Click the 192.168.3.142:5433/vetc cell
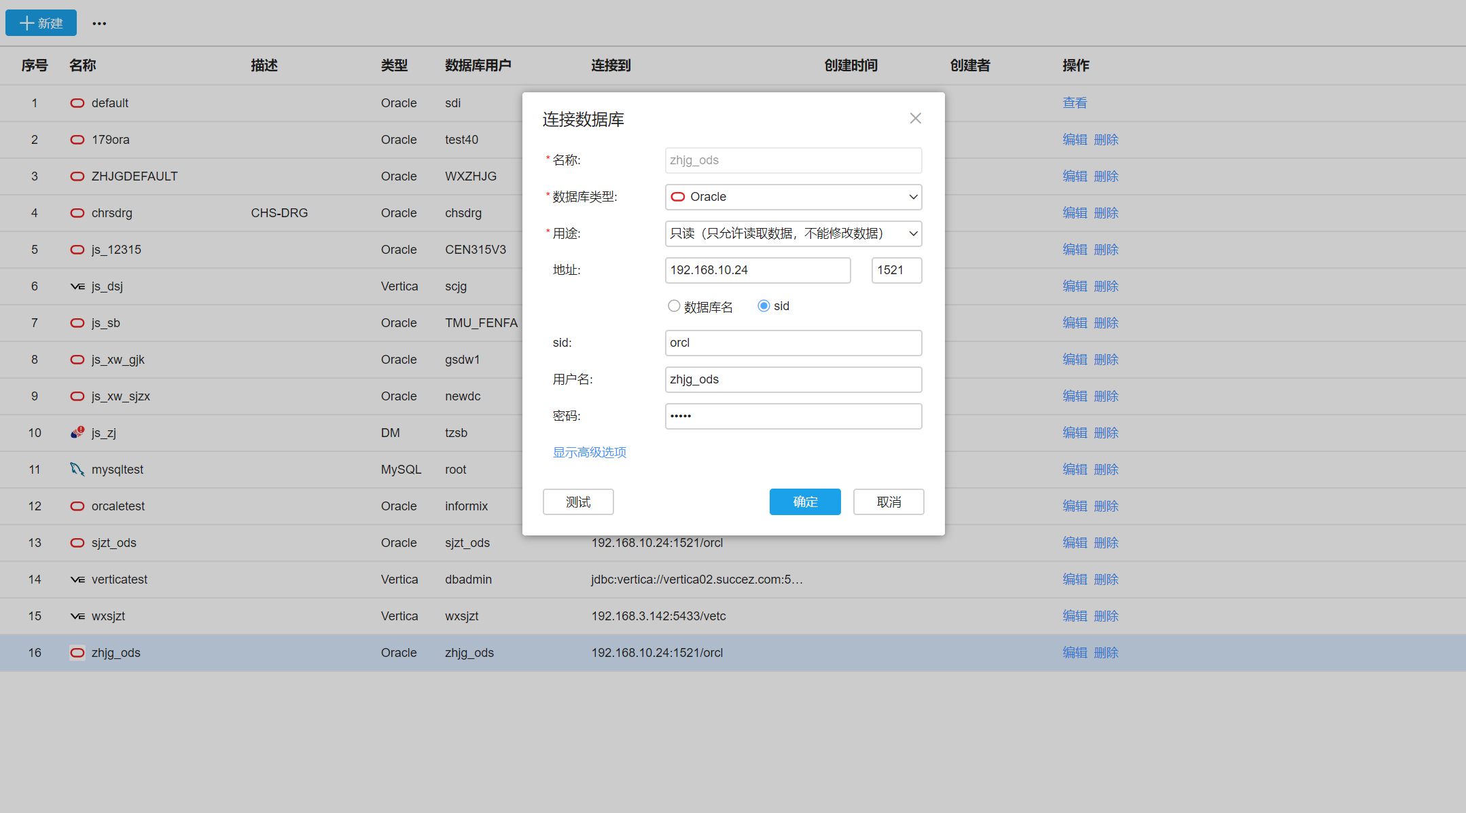Image resolution: width=1466 pixels, height=813 pixels. click(658, 616)
